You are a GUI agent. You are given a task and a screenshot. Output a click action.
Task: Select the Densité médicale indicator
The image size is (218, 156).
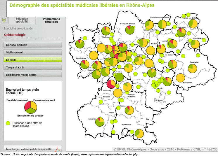[x=33, y=45]
